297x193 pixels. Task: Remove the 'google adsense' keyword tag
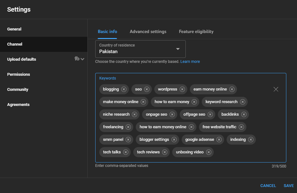tap(219, 140)
